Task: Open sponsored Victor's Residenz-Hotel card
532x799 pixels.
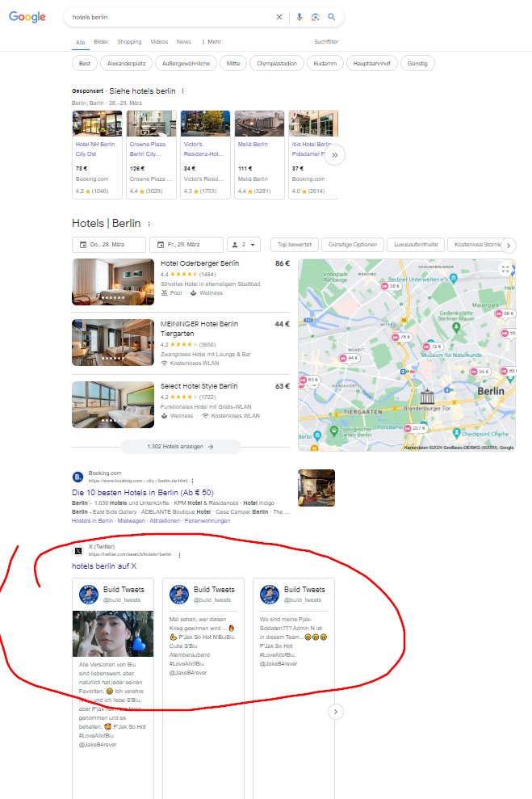Action: [205, 154]
